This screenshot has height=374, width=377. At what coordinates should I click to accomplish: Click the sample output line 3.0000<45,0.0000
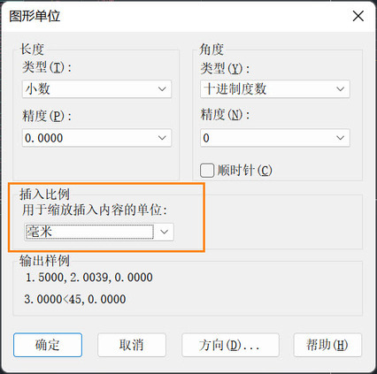pyautogui.click(x=75, y=299)
